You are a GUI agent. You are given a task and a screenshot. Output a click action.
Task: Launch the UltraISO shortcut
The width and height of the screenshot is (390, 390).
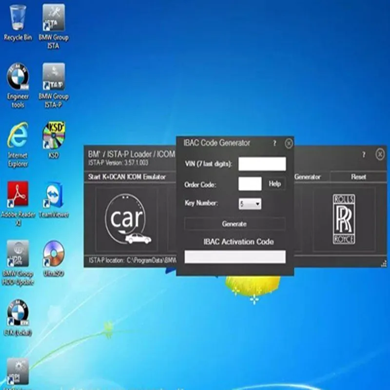coord(54,258)
